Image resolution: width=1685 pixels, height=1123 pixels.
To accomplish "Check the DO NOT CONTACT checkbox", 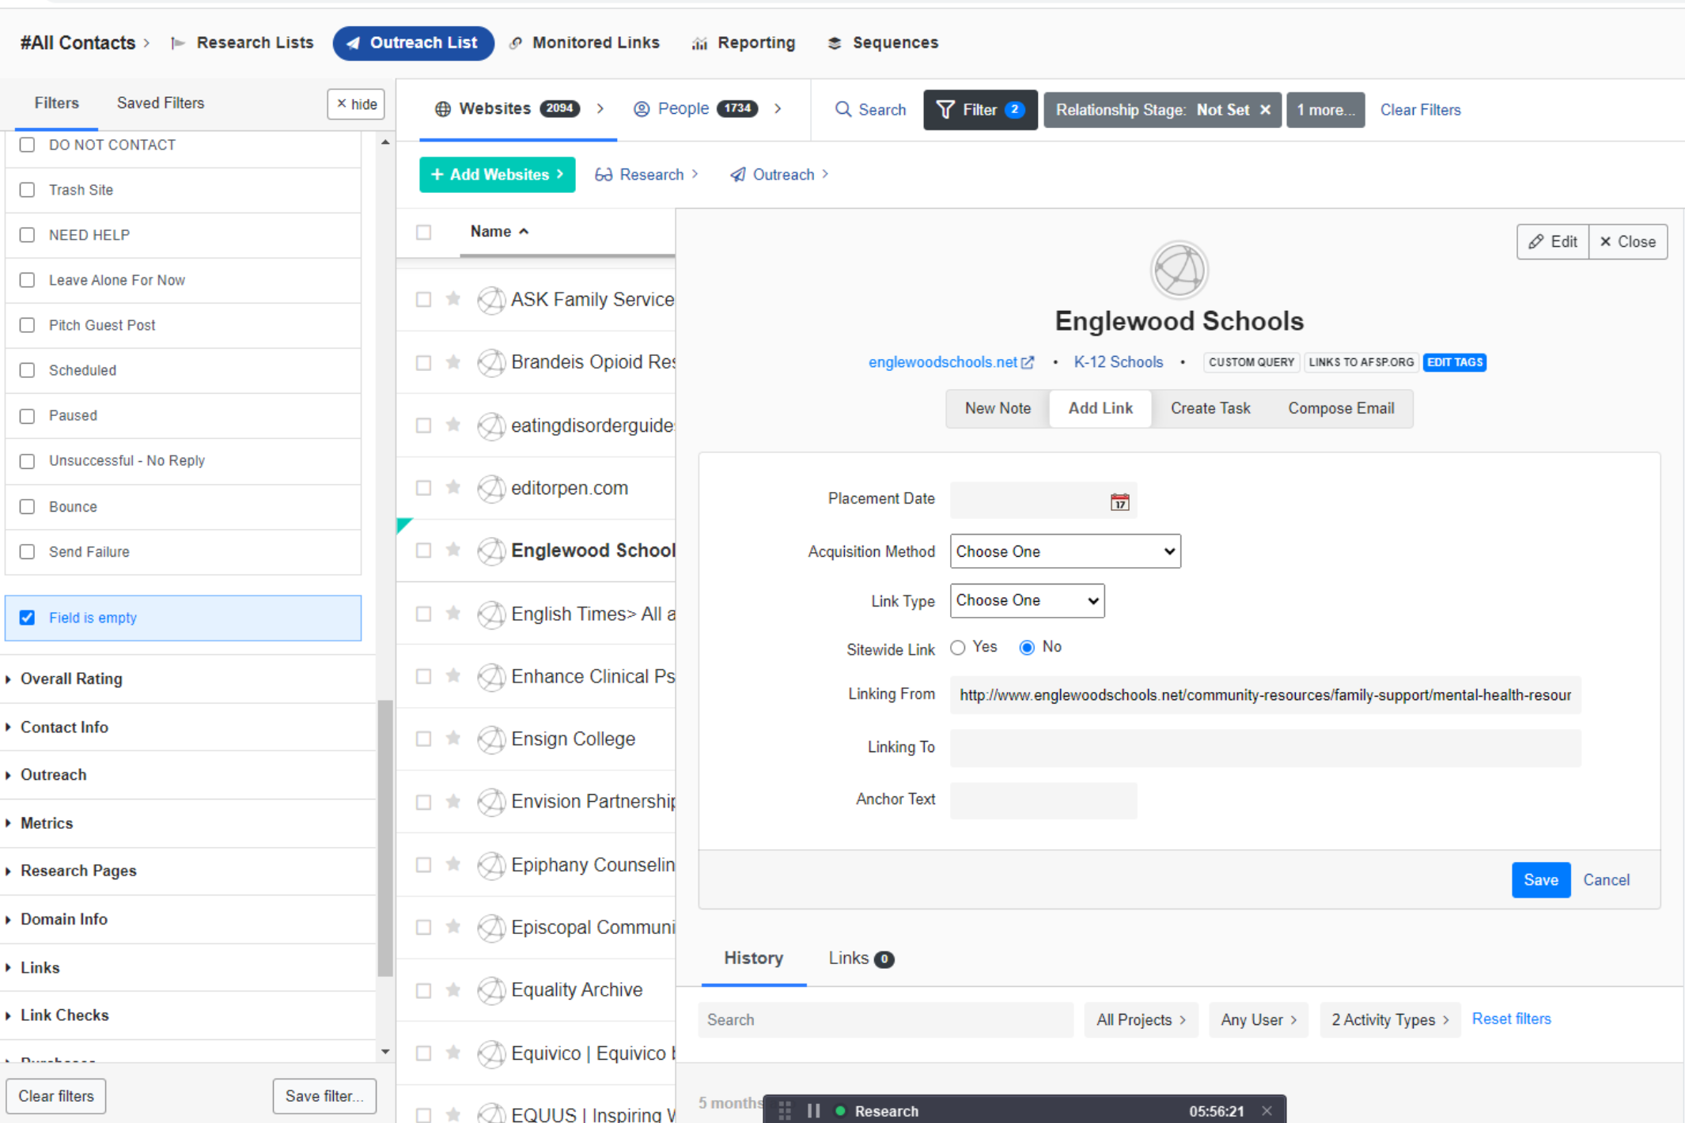I will point(28,145).
